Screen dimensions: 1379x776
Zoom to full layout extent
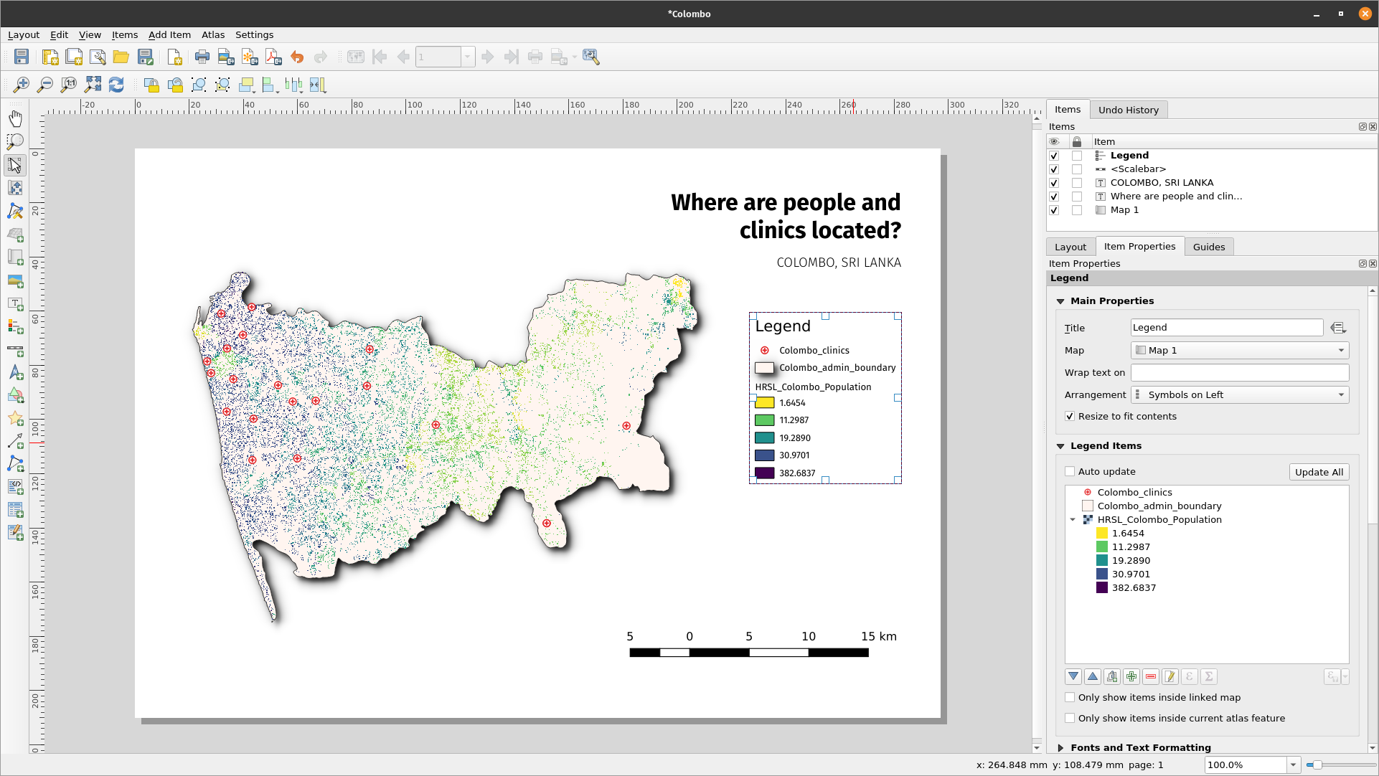pyautogui.click(x=93, y=85)
